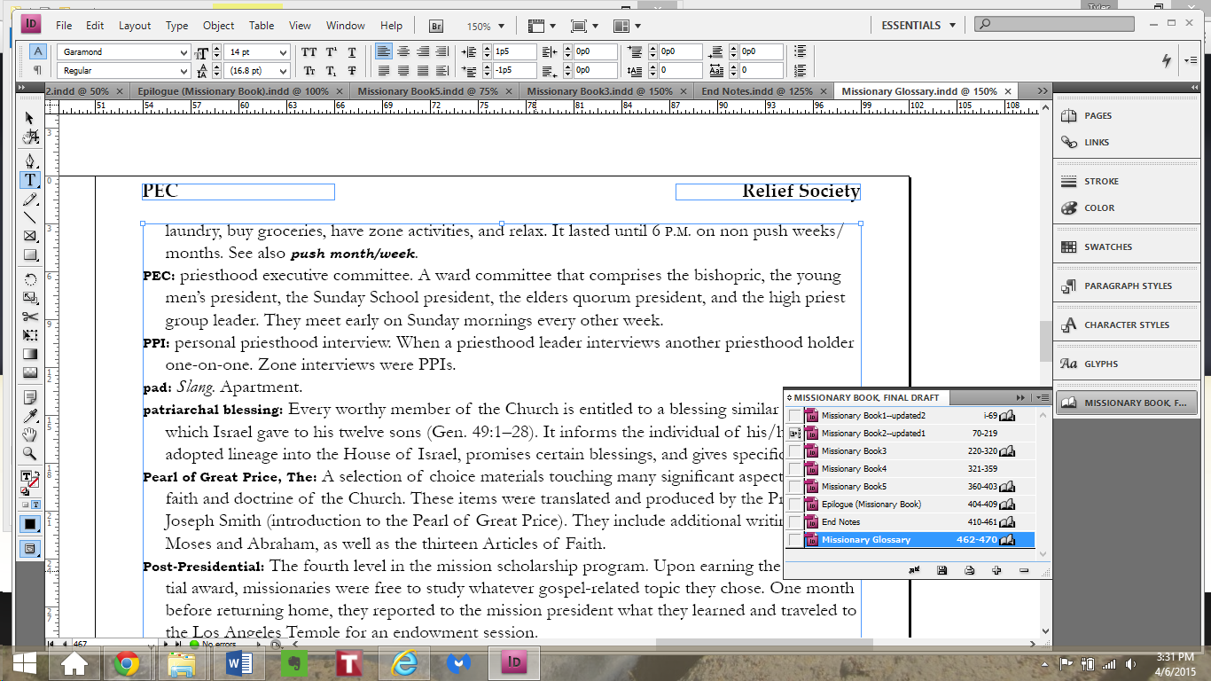Add documents with the plus icon
Image resolution: width=1211 pixels, height=681 pixels.
996,571
